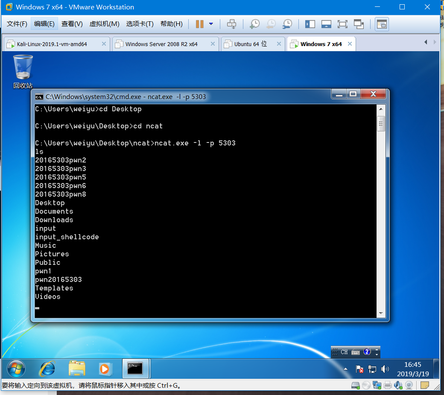Click the network tray icon
Screen dimensions: 444x395
(372, 369)
